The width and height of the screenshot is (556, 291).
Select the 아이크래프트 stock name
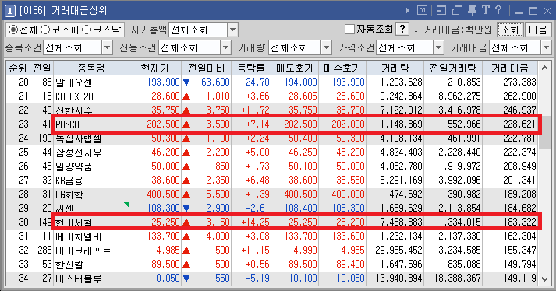83,251
